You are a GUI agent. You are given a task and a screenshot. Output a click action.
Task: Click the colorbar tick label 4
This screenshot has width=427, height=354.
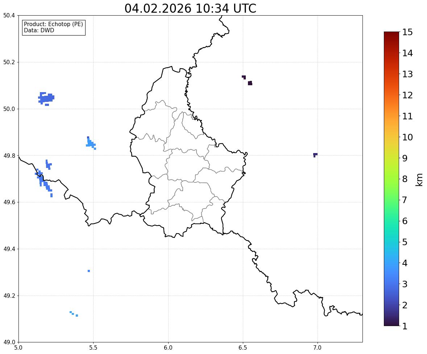point(405,263)
